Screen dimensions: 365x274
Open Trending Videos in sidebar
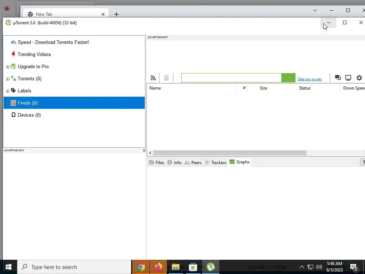[74, 54]
